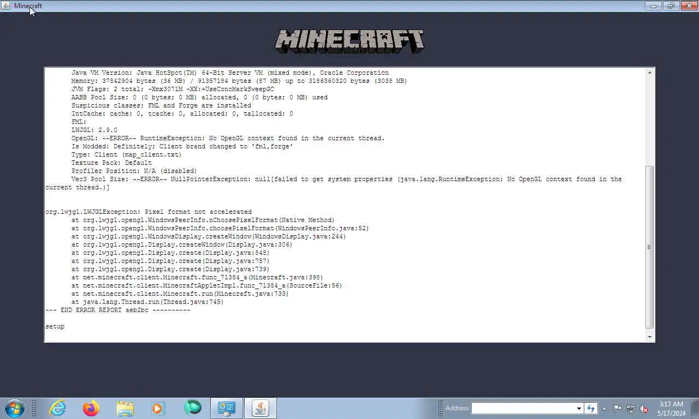Click the 'Minecraft.run(Minecraft.java:733)' stack line
Viewport: 699px width, 419px height.
[180, 294]
